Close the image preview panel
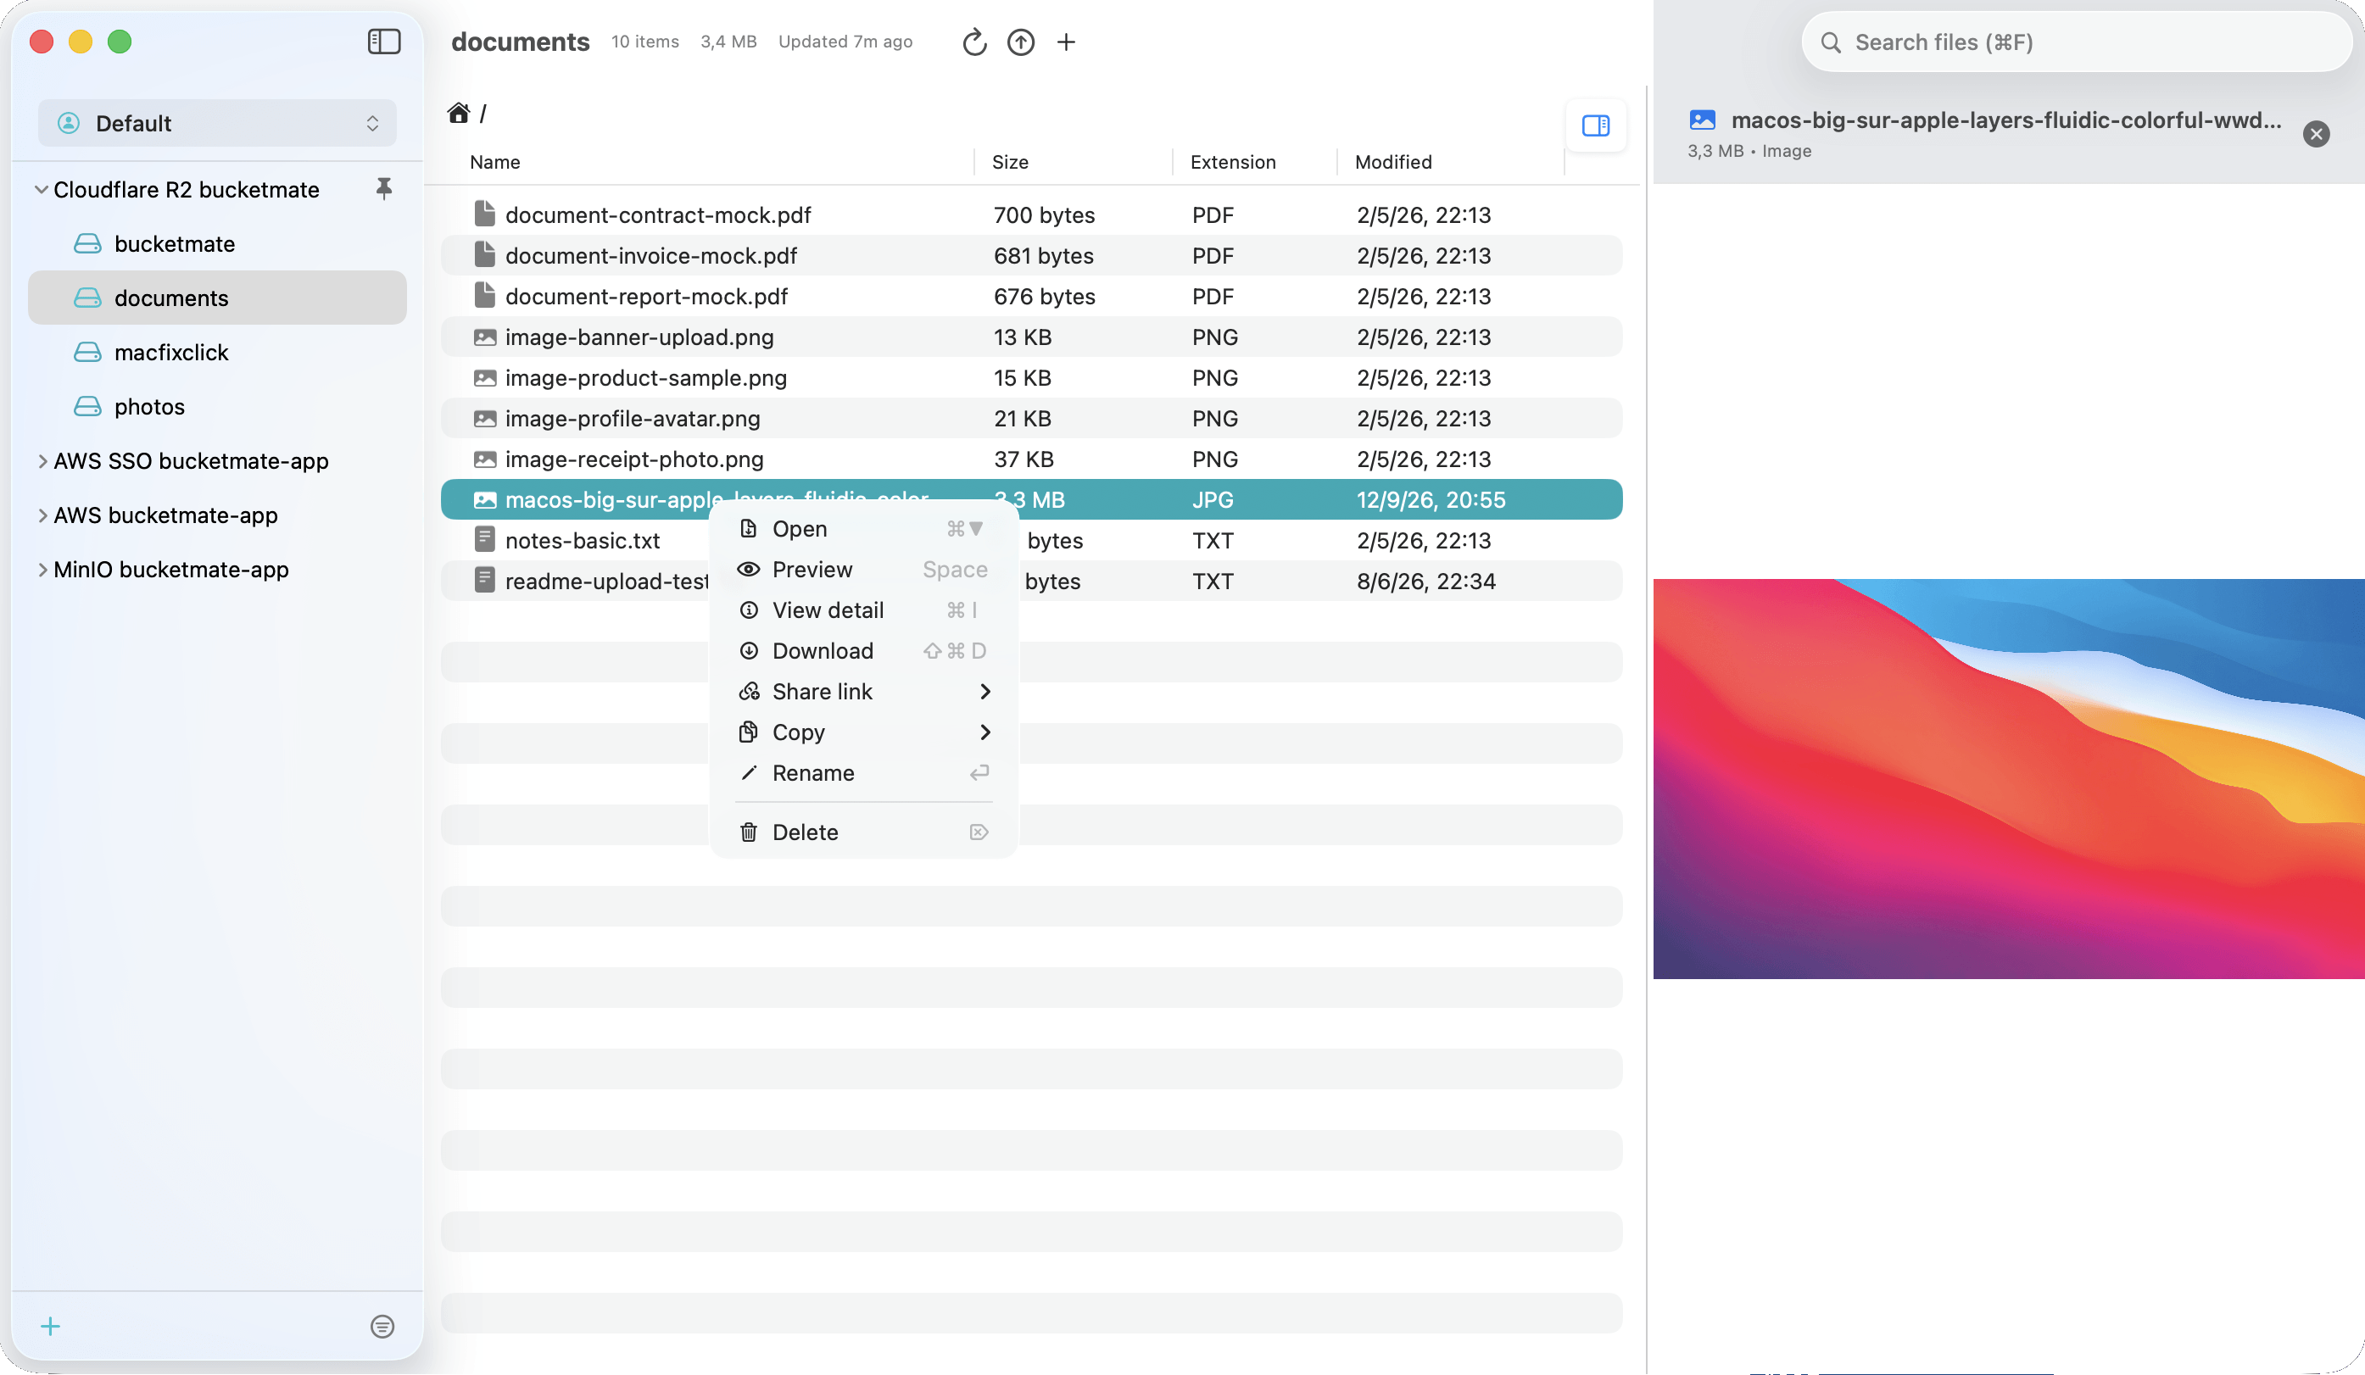Screen dimensions: 2365x1375 [2315, 134]
